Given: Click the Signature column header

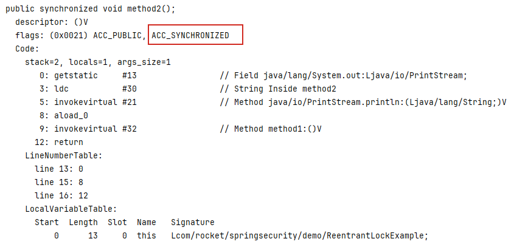Looking at the screenshot, I should (193, 222).
